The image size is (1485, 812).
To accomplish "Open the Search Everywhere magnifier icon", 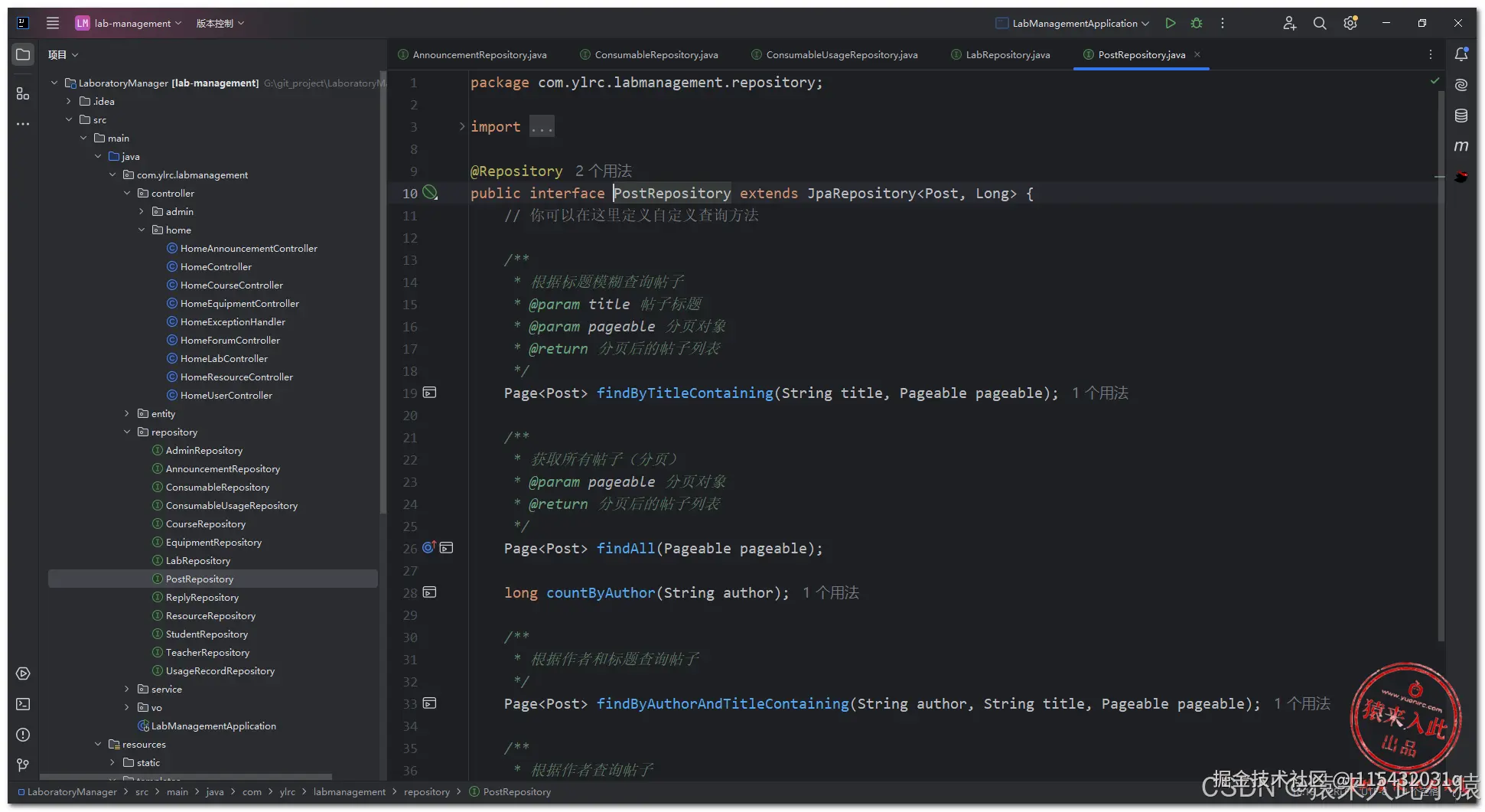I will click(x=1320, y=24).
